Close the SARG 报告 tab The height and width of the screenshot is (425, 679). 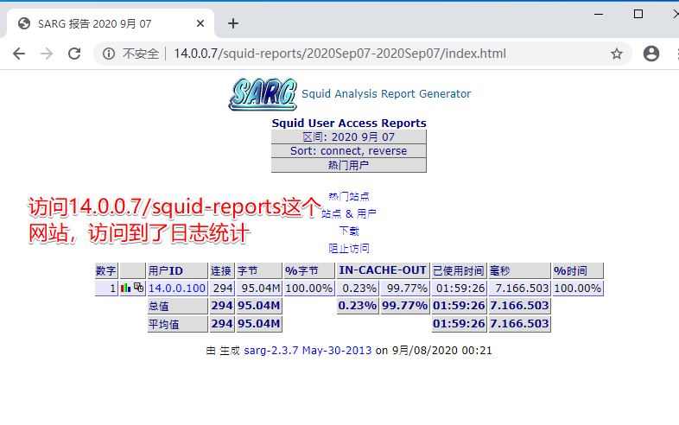tap(200, 23)
